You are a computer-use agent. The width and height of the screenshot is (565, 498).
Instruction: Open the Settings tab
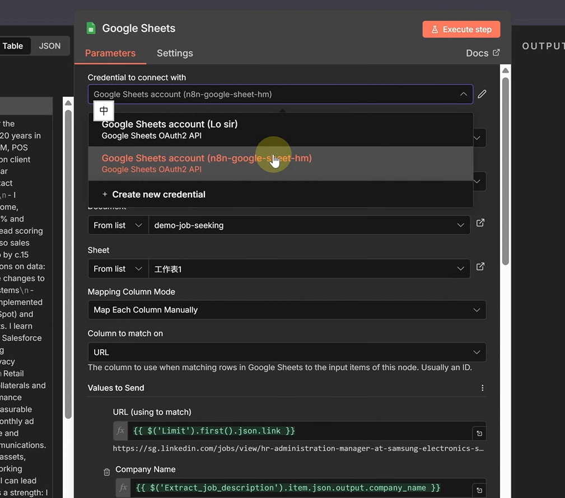(175, 53)
